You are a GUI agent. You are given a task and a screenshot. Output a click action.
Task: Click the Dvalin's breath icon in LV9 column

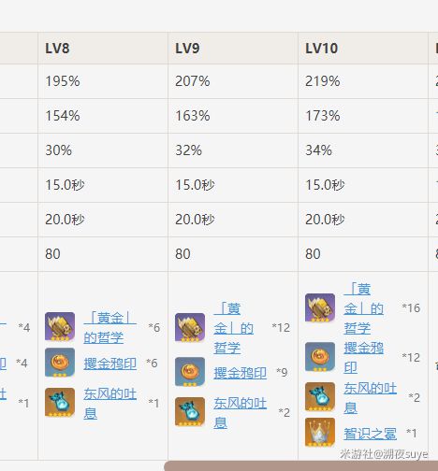click(x=190, y=412)
